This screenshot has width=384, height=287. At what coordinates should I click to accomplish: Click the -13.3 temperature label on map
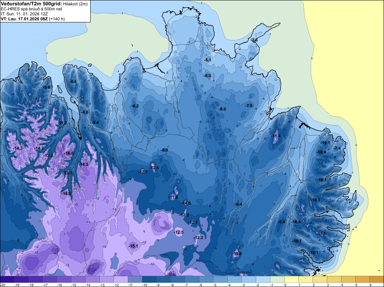[48, 156]
